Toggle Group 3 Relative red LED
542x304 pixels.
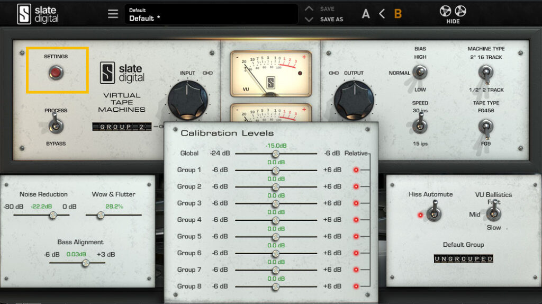pyautogui.click(x=356, y=203)
